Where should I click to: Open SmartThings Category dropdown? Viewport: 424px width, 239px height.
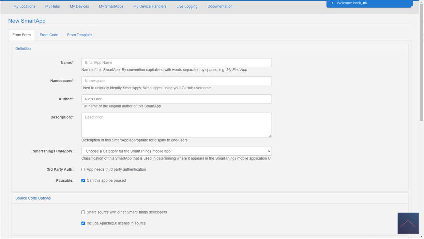pyautogui.click(x=176, y=151)
